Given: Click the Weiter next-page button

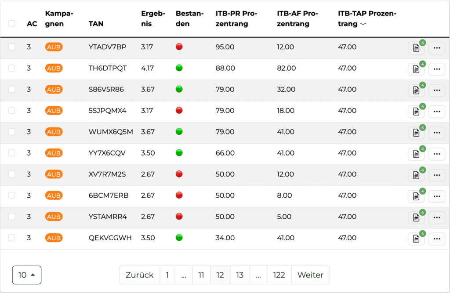Looking at the screenshot, I should coord(311,275).
